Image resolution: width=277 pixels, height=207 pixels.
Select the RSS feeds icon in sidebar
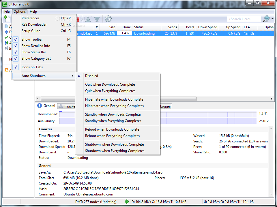[x=6, y=70]
